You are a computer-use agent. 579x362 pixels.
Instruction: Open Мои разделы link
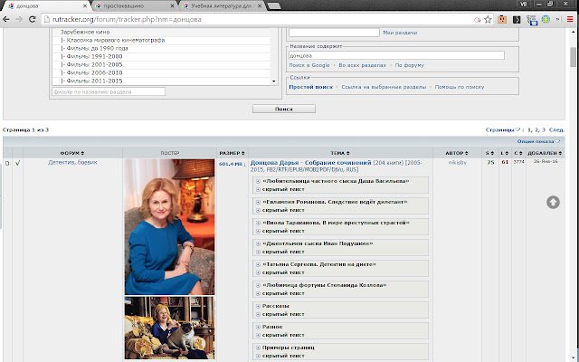(x=400, y=33)
